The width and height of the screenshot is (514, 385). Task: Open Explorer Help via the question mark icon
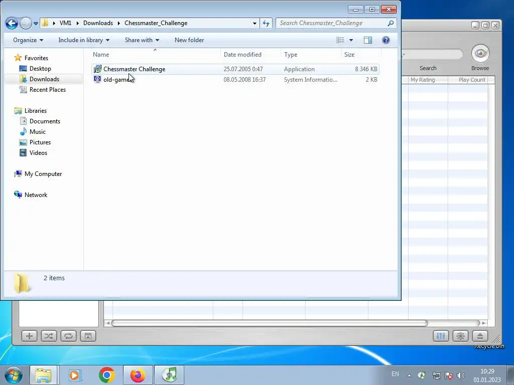point(386,40)
